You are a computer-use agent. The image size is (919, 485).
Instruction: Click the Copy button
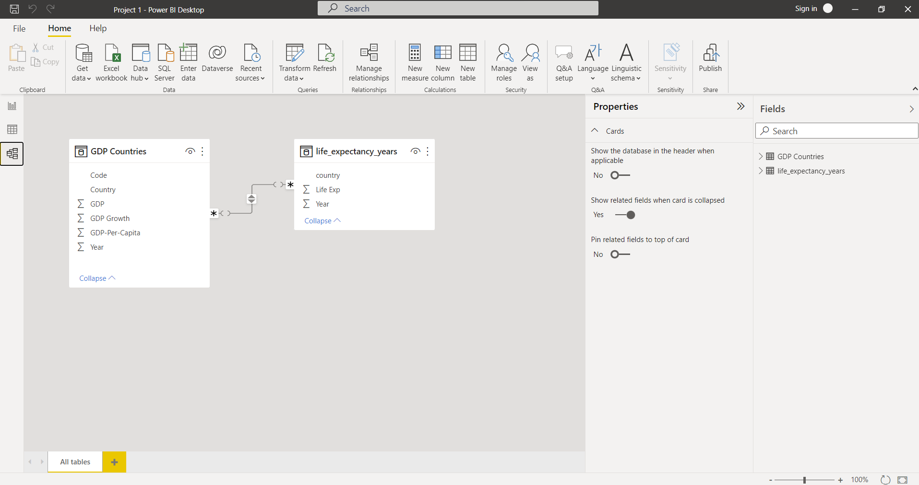(x=45, y=62)
